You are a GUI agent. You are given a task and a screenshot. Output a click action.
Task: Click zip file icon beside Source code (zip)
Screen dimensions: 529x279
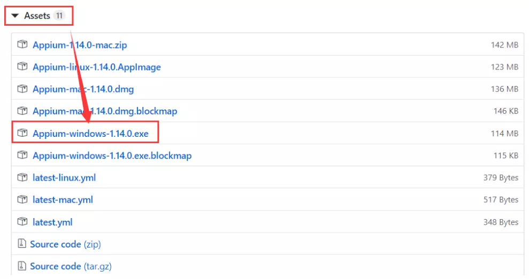point(21,243)
